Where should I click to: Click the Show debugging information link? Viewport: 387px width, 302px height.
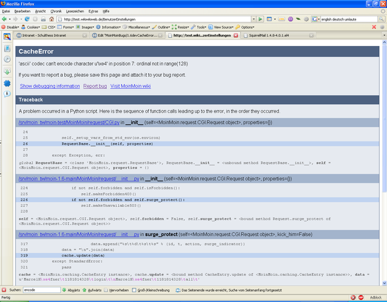click(50, 87)
